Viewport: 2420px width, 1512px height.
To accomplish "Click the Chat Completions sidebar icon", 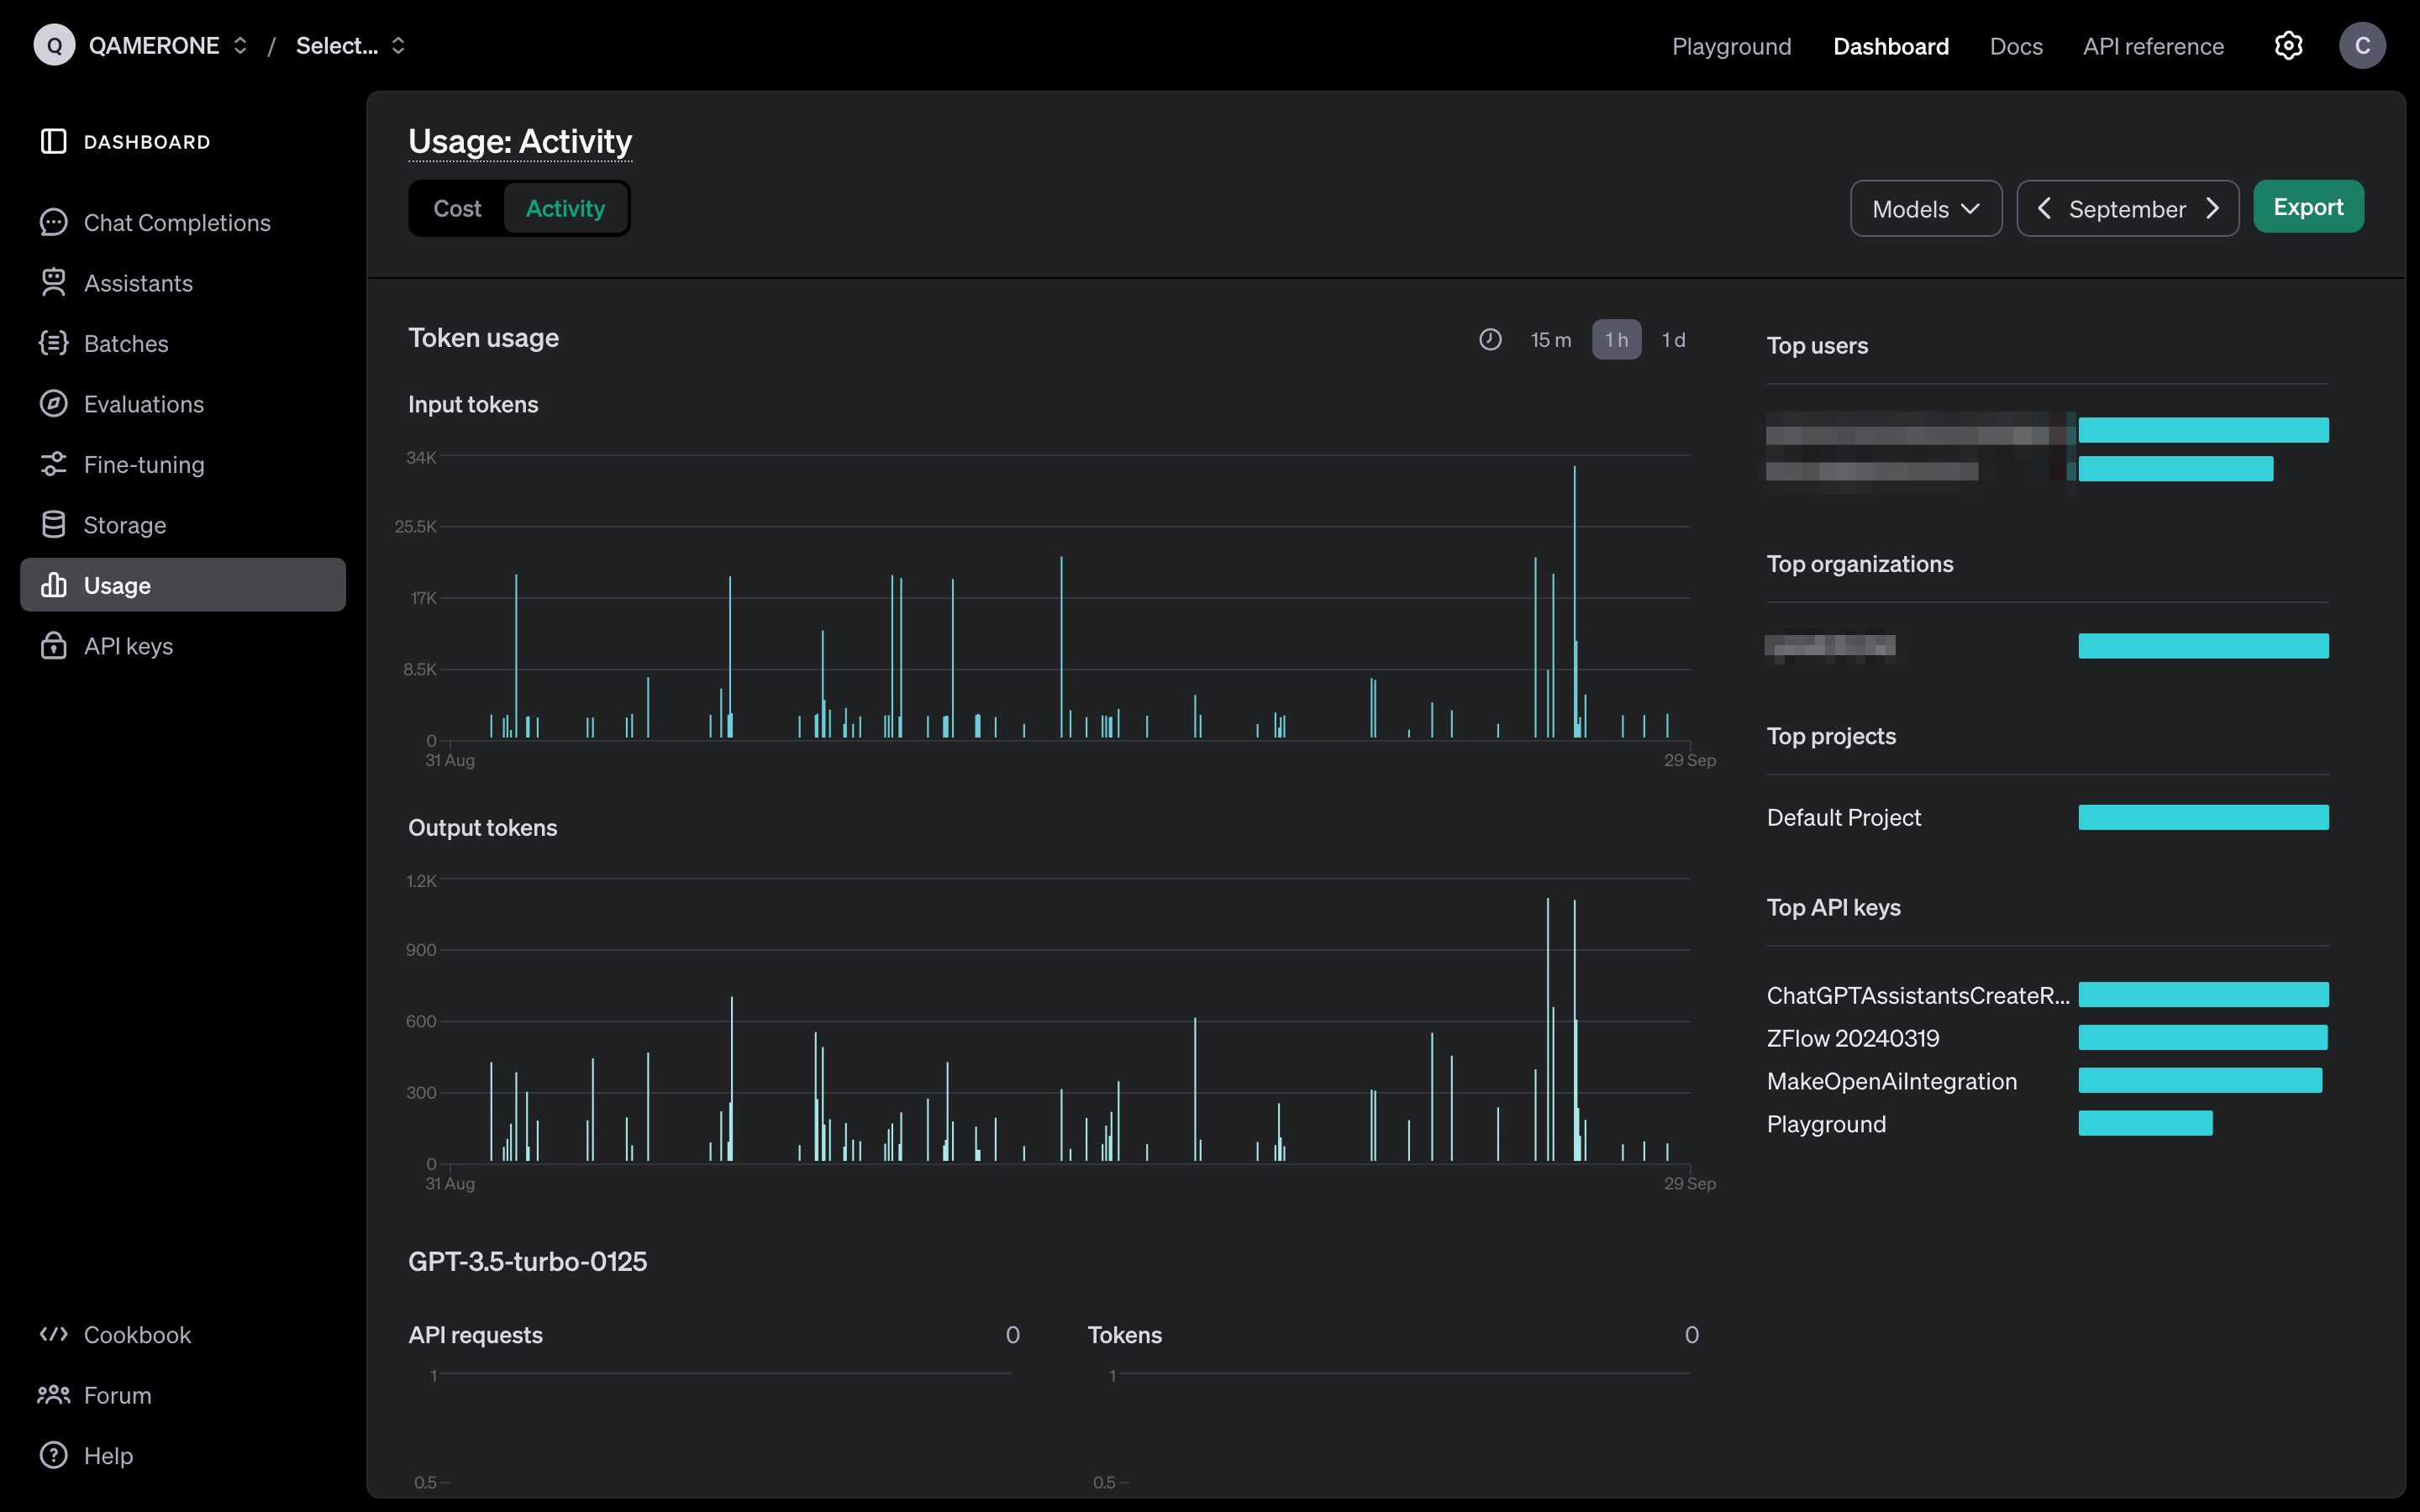I will pyautogui.click(x=53, y=222).
